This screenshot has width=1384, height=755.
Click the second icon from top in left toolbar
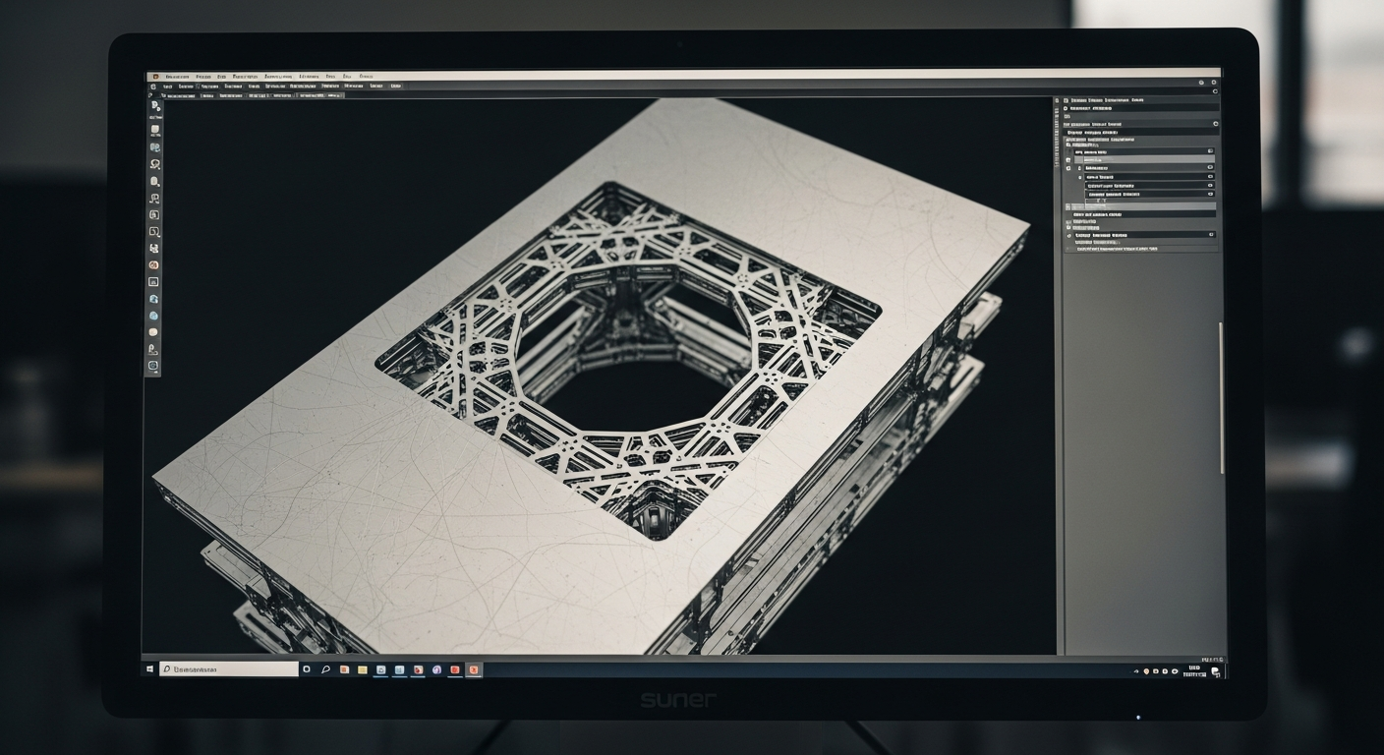tap(154, 130)
